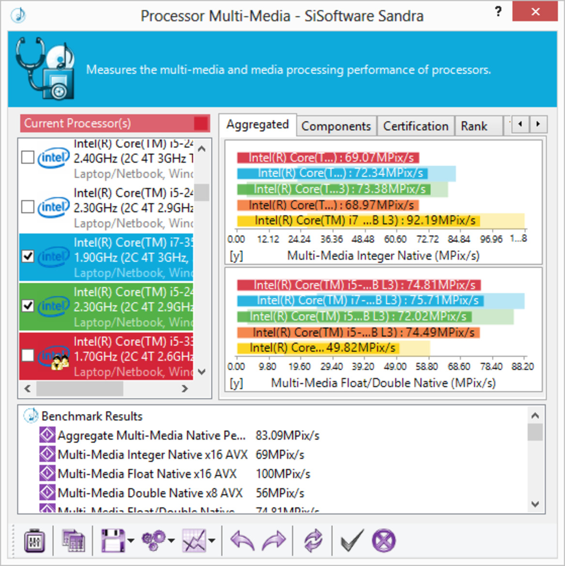Image resolution: width=565 pixels, height=566 pixels.
Task: Click the chart graph view icon
Action: point(194,540)
